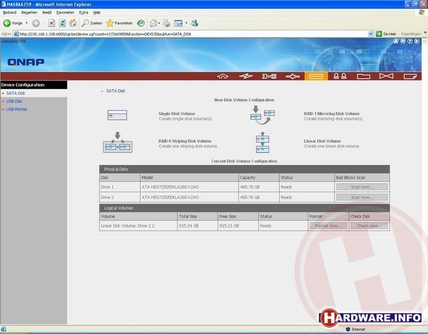Collapse the SATA Disk section minus sign

click(x=102, y=91)
